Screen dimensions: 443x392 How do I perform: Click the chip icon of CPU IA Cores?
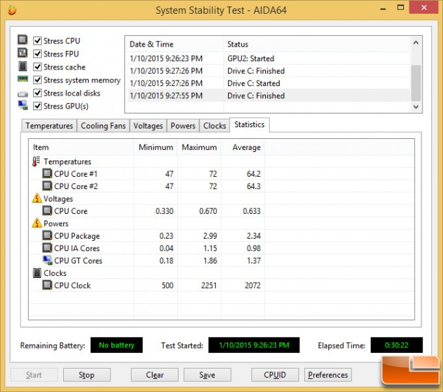[47, 248]
